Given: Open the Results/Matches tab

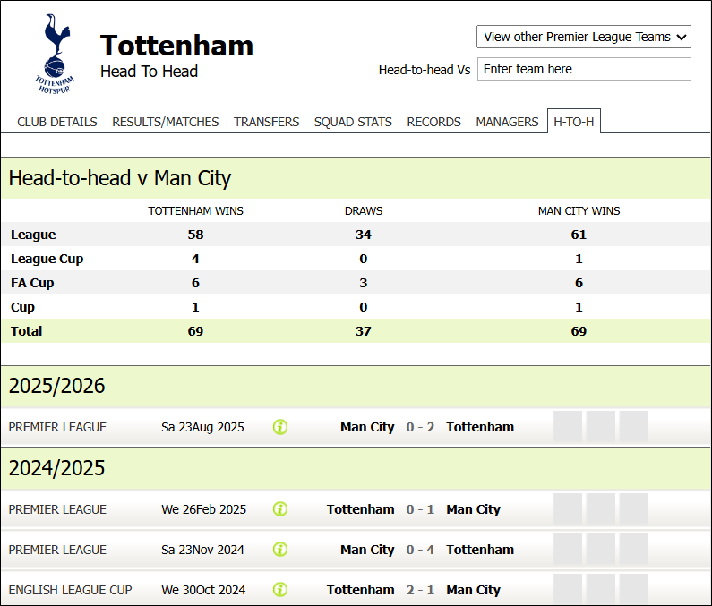Looking at the screenshot, I should tap(166, 122).
